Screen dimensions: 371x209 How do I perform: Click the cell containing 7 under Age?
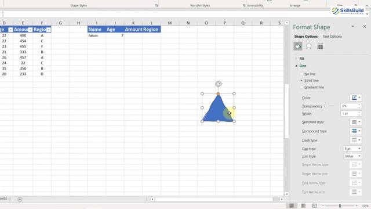115,35
